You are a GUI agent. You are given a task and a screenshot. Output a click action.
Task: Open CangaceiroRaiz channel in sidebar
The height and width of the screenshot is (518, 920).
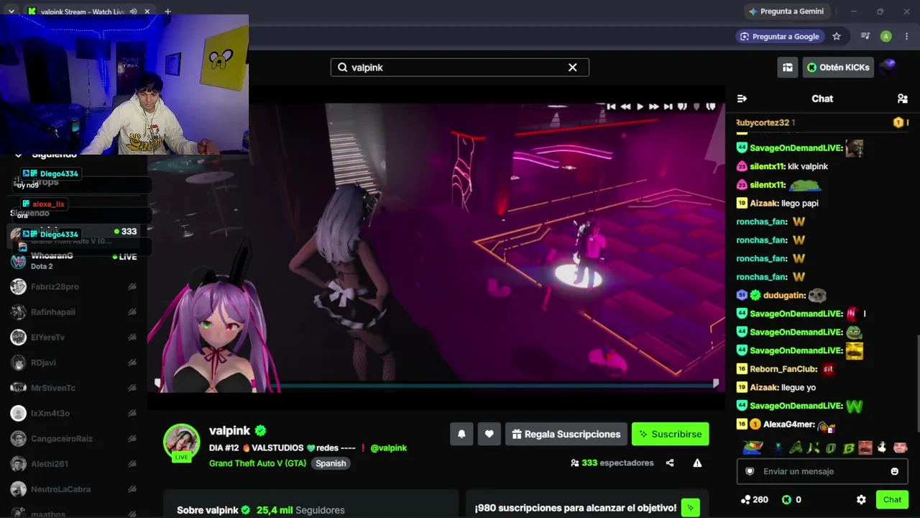(73, 439)
